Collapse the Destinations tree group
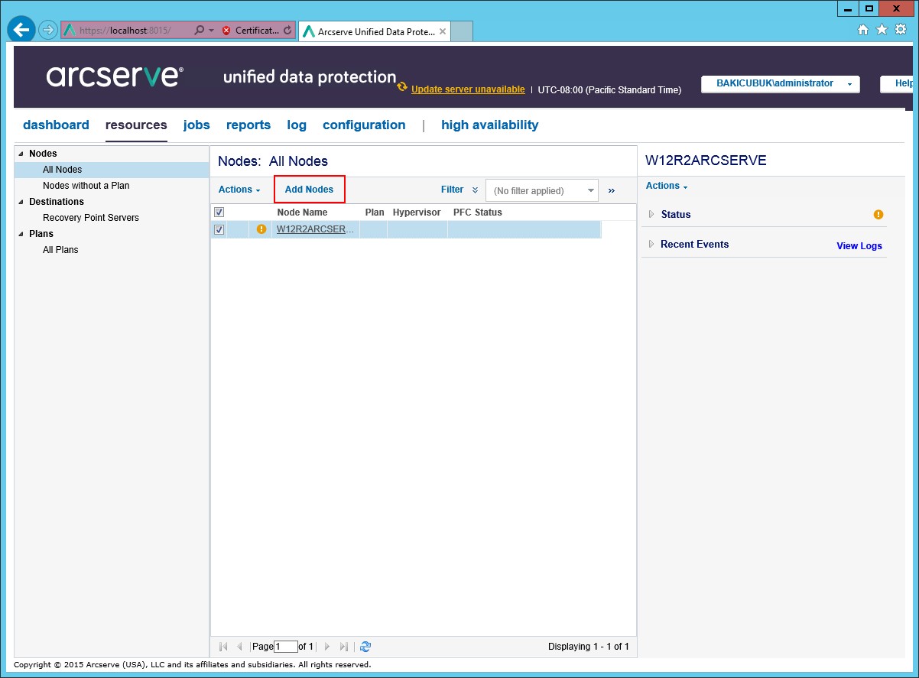 click(x=21, y=202)
